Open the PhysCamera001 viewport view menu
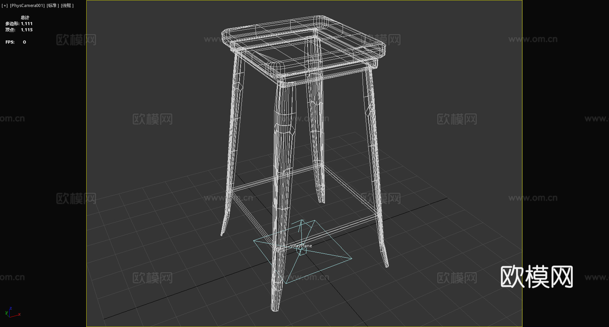Screen dimensions: 609x327 coord(27,5)
